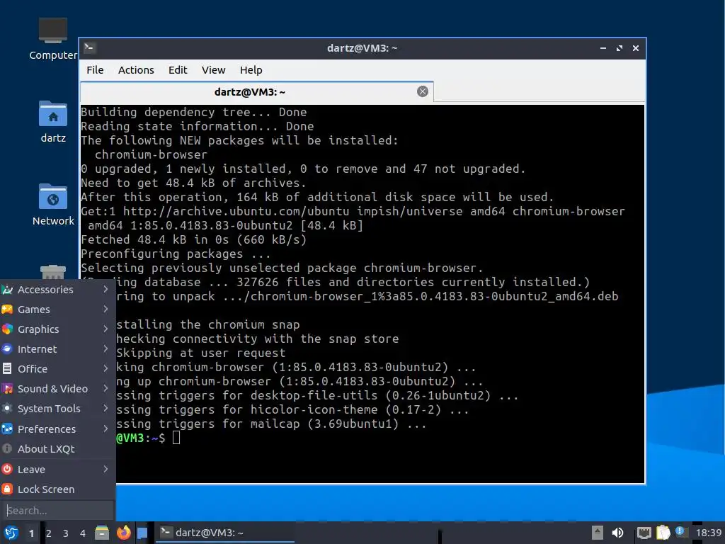Click the About LXQt info icon
The image size is (725, 544).
[x=7, y=449]
